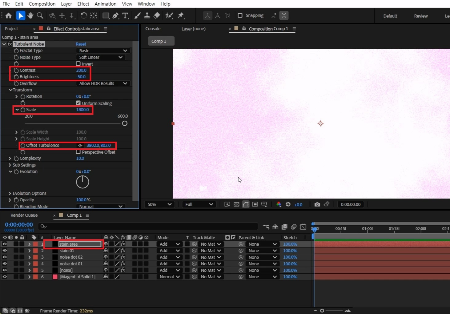Open the Animation menu
Viewport: 450px width, 314px height.
coord(106,4)
